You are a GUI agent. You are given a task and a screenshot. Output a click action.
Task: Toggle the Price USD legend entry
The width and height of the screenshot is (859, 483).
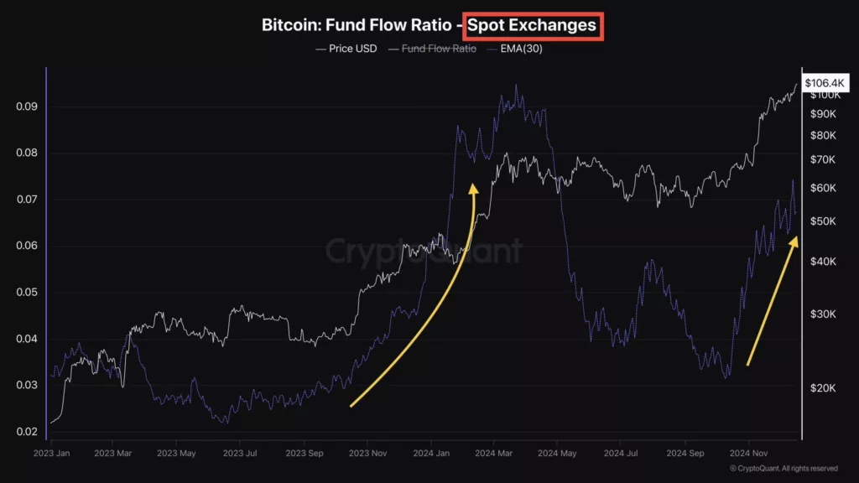pyautogui.click(x=346, y=49)
